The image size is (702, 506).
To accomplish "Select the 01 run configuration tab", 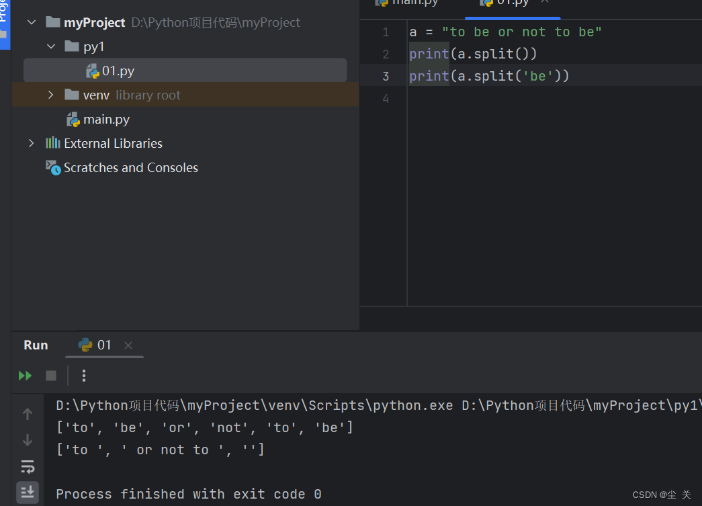I will tap(95, 345).
